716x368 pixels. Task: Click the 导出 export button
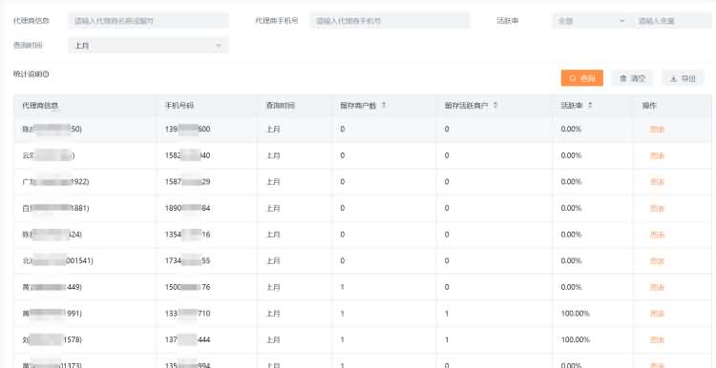pyautogui.click(x=684, y=78)
